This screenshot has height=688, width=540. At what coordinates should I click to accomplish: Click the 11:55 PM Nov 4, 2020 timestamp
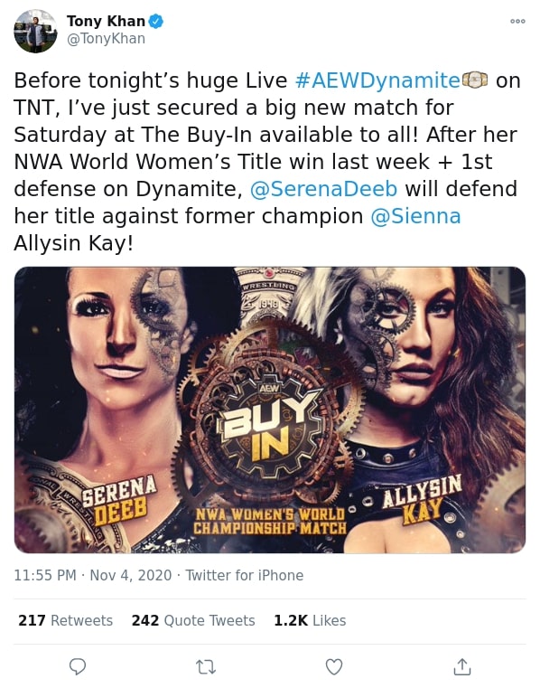[92, 575]
